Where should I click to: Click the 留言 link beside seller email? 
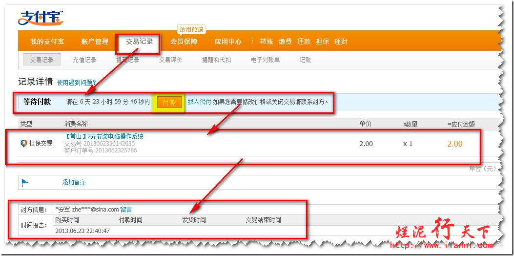[126, 210]
